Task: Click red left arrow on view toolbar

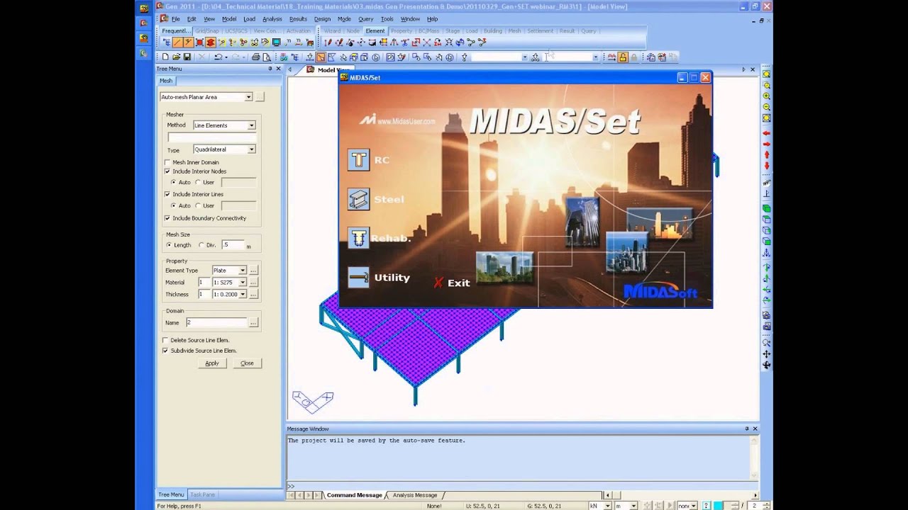Action: [x=767, y=133]
